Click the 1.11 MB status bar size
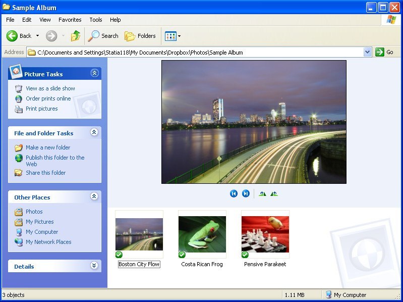403x302 pixels. [x=295, y=295]
